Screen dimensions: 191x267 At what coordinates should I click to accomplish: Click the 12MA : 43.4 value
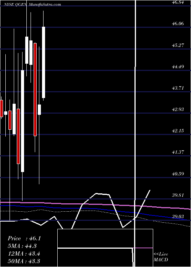[24, 254]
